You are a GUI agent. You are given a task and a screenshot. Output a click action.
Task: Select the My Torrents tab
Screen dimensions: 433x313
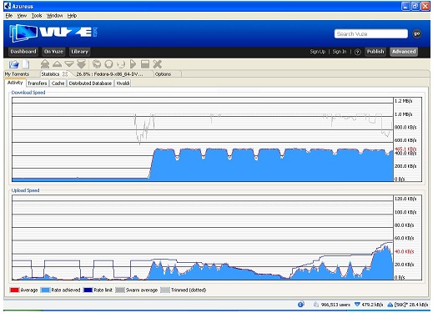tap(17, 74)
